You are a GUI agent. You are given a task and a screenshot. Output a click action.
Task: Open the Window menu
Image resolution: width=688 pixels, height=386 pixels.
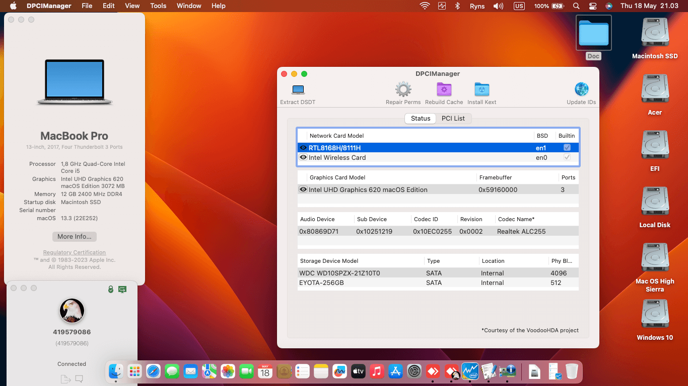[189, 6]
